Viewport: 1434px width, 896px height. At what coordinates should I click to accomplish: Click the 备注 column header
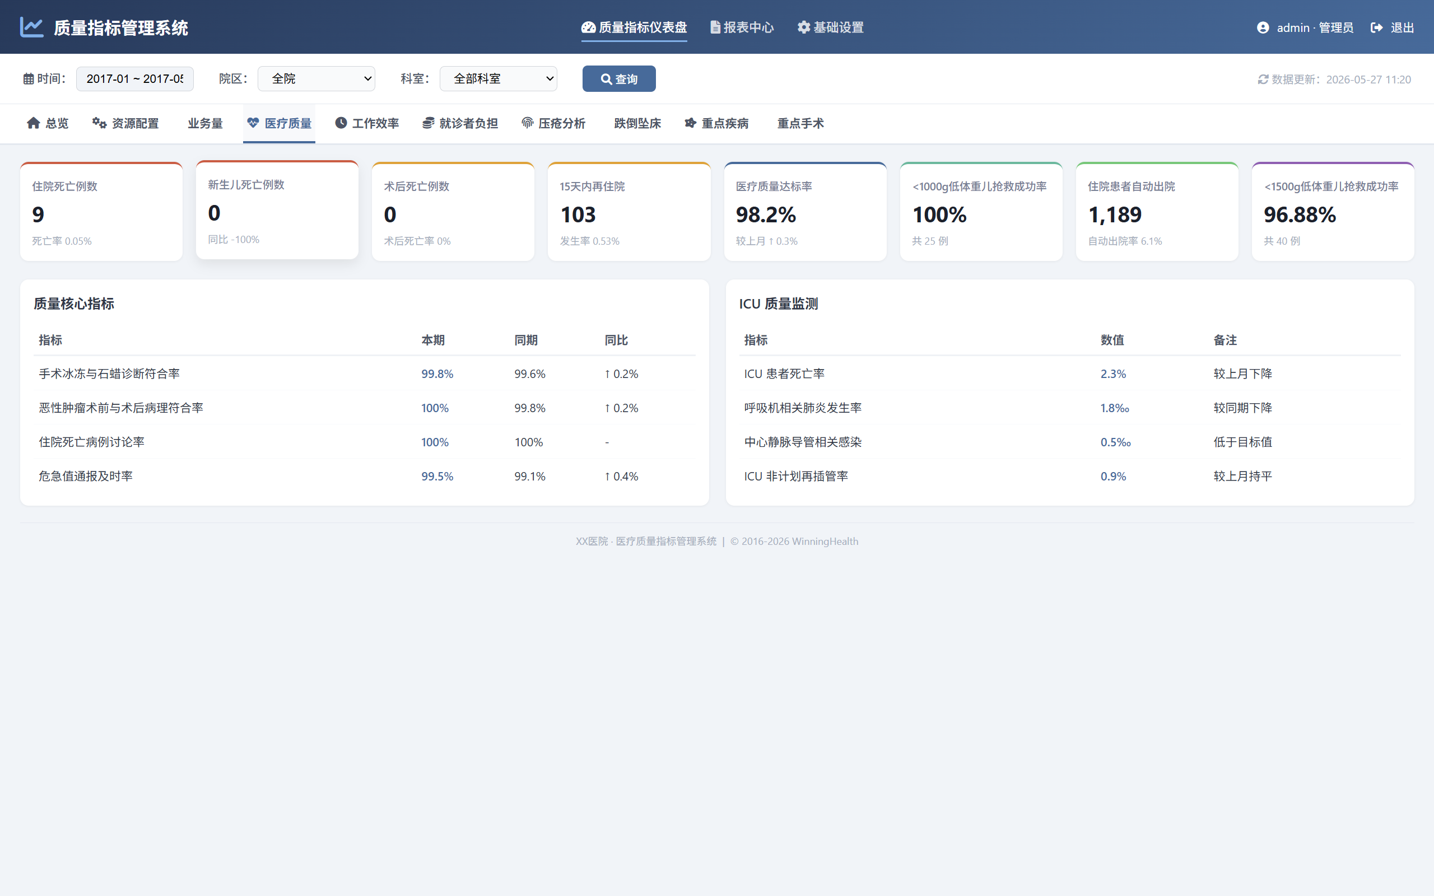pos(1225,340)
